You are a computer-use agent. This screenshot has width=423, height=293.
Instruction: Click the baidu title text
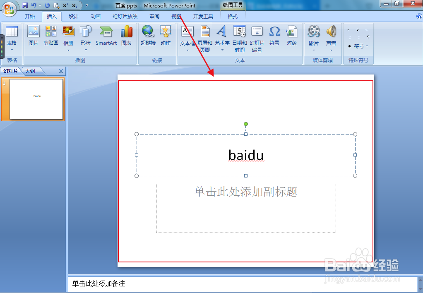[x=246, y=155]
